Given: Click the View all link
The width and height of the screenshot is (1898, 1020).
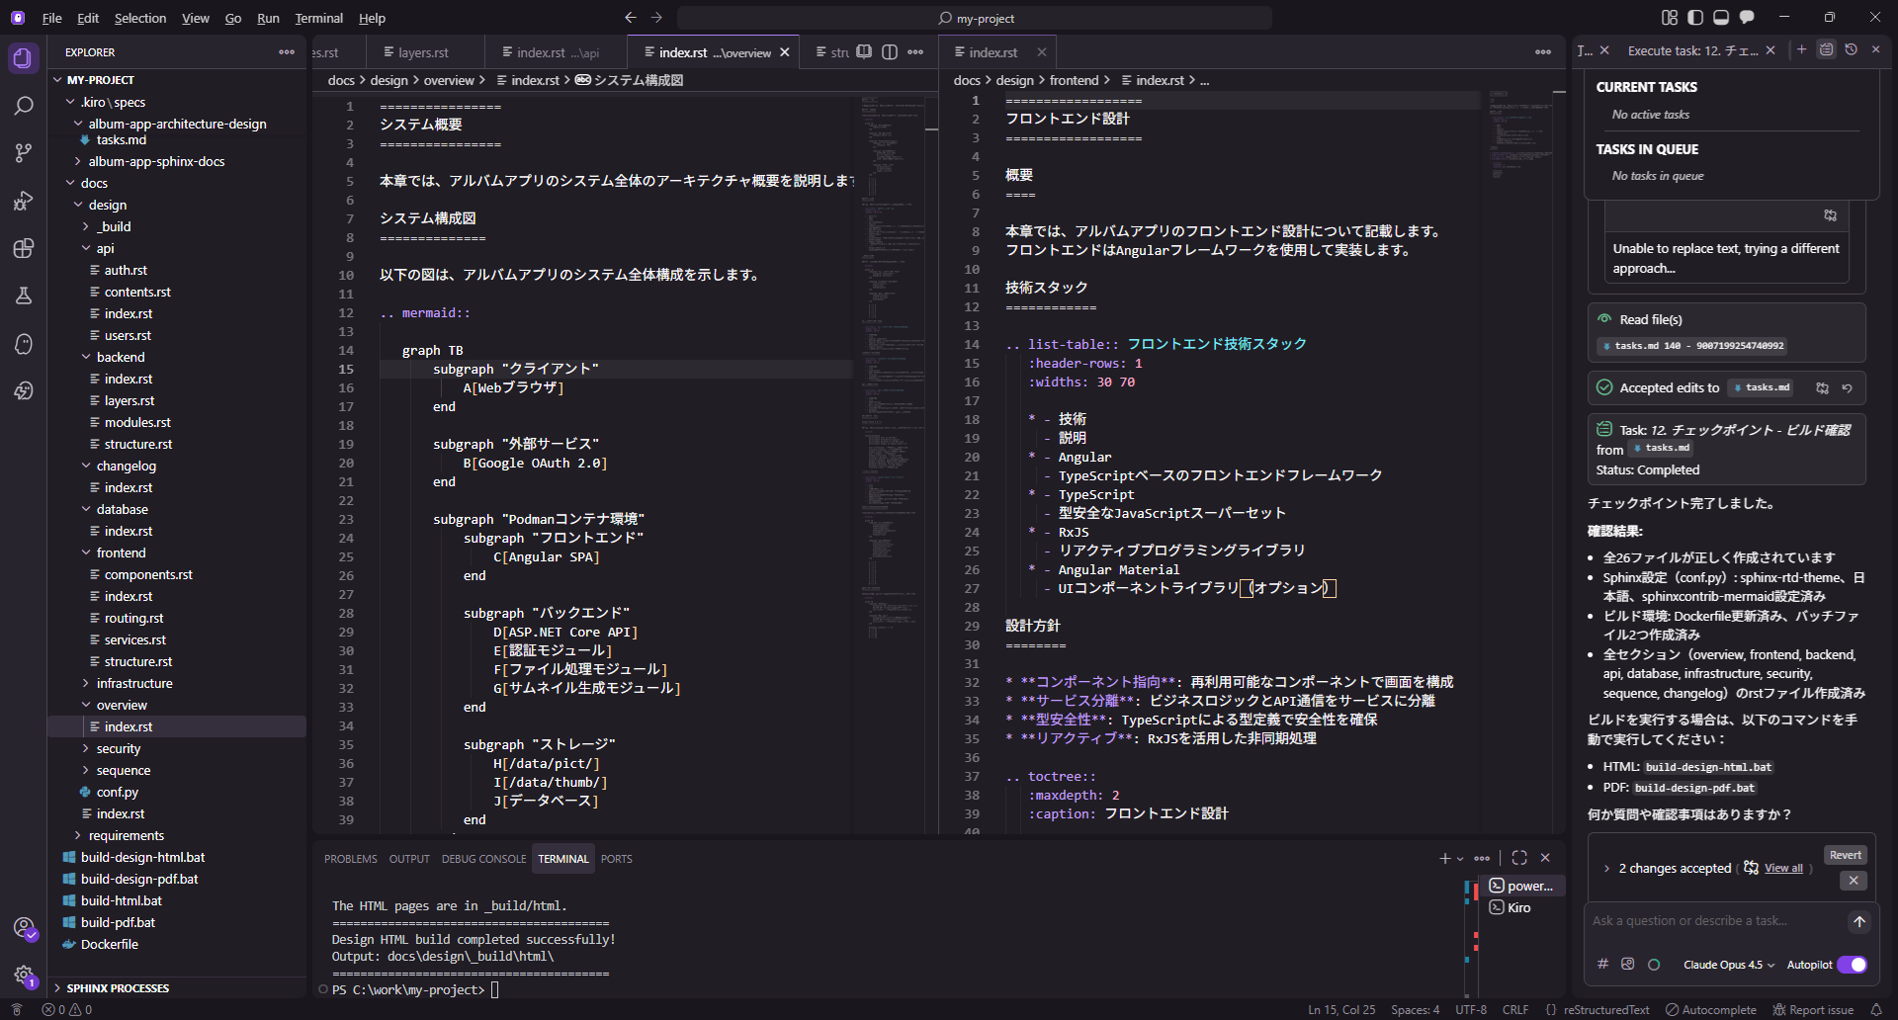Looking at the screenshot, I should [x=1783, y=869].
